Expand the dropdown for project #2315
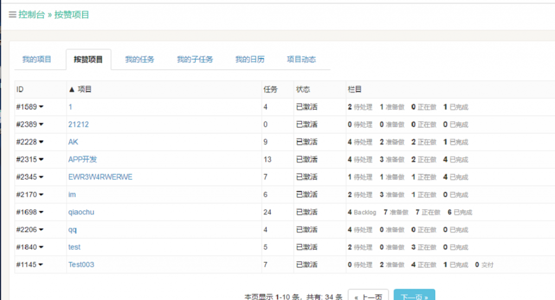 (x=41, y=159)
